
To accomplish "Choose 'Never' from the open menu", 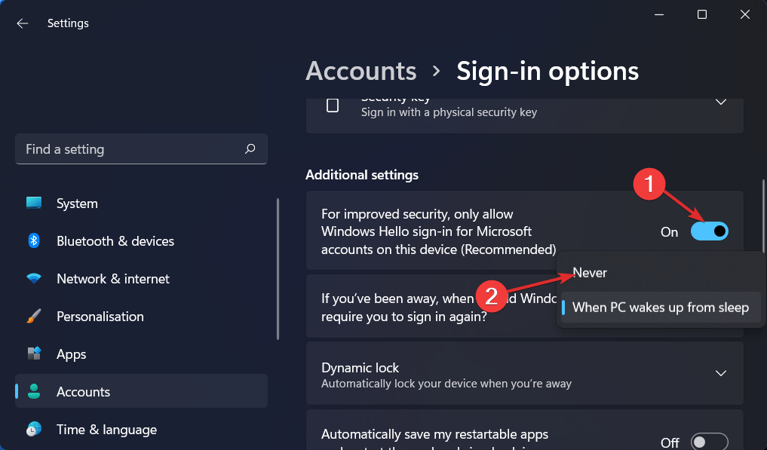I will [589, 272].
